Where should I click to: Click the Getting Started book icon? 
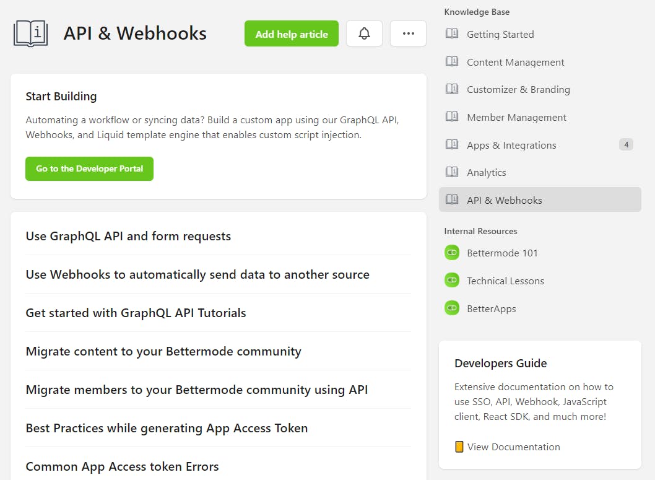[x=452, y=34]
